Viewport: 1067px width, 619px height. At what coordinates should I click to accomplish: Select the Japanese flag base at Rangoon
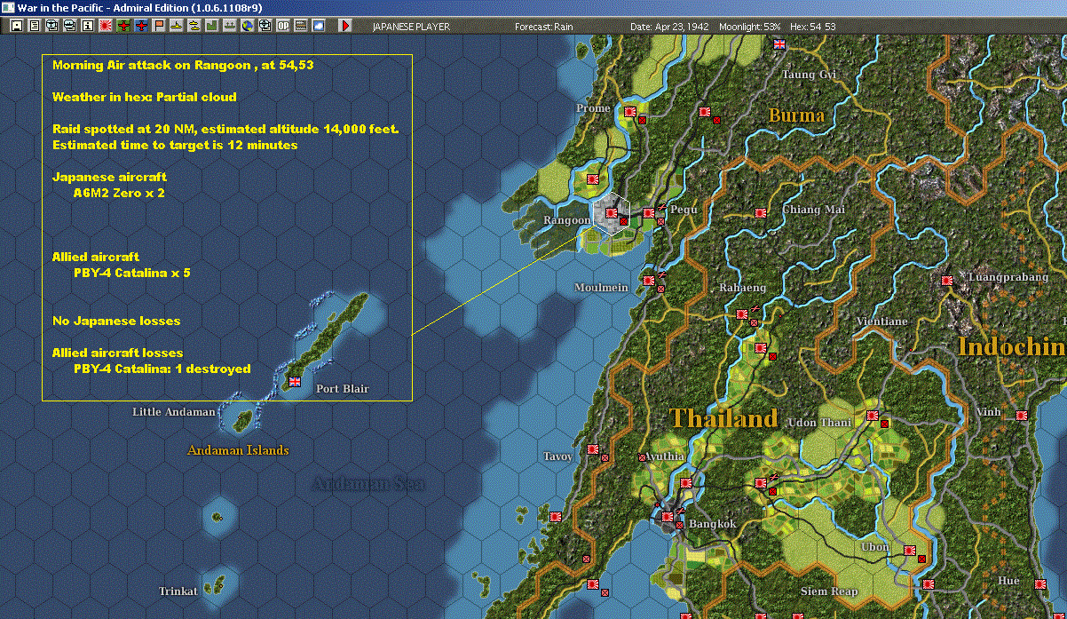click(x=612, y=213)
